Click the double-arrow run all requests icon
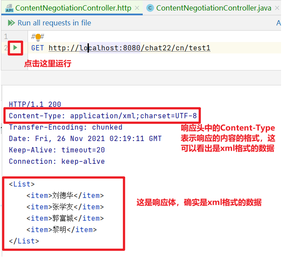285x261 pixels. pyautogui.click(x=11, y=23)
